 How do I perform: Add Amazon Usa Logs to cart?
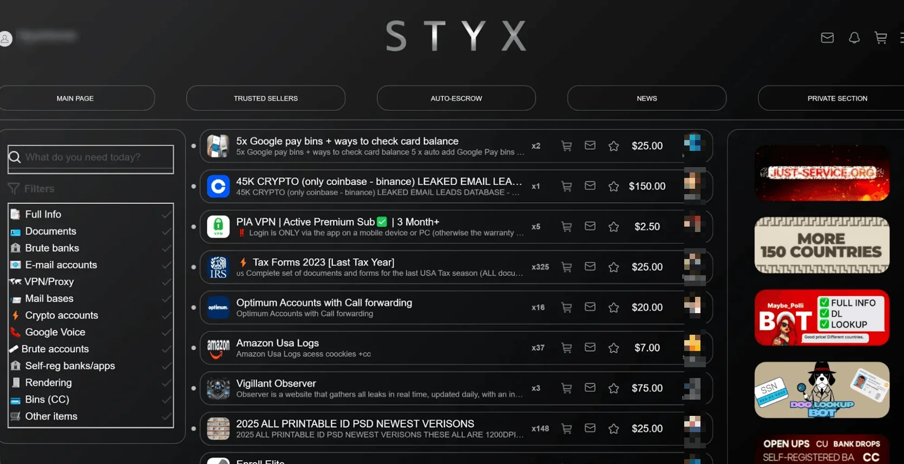click(567, 348)
